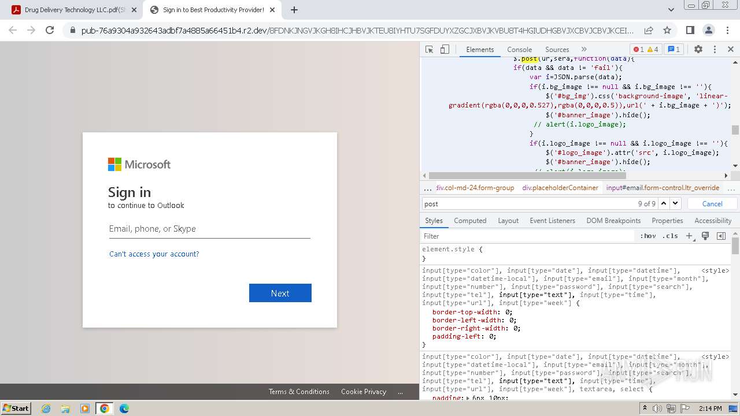Open the tab search chevron
The height and width of the screenshot is (416, 740).
[671, 10]
